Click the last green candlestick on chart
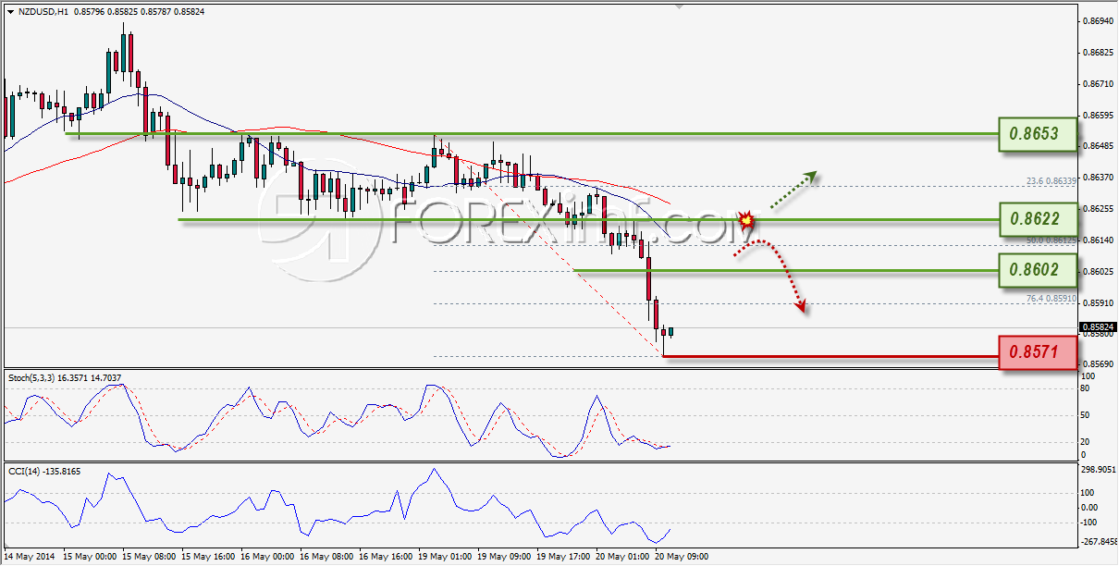The width and height of the screenshot is (1119, 566). (x=670, y=331)
